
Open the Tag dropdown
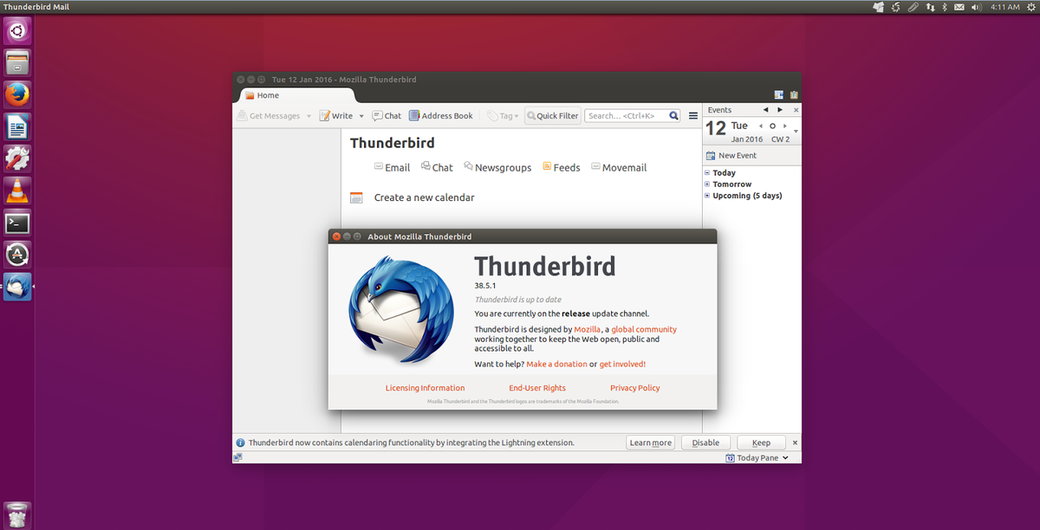[503, 116]
